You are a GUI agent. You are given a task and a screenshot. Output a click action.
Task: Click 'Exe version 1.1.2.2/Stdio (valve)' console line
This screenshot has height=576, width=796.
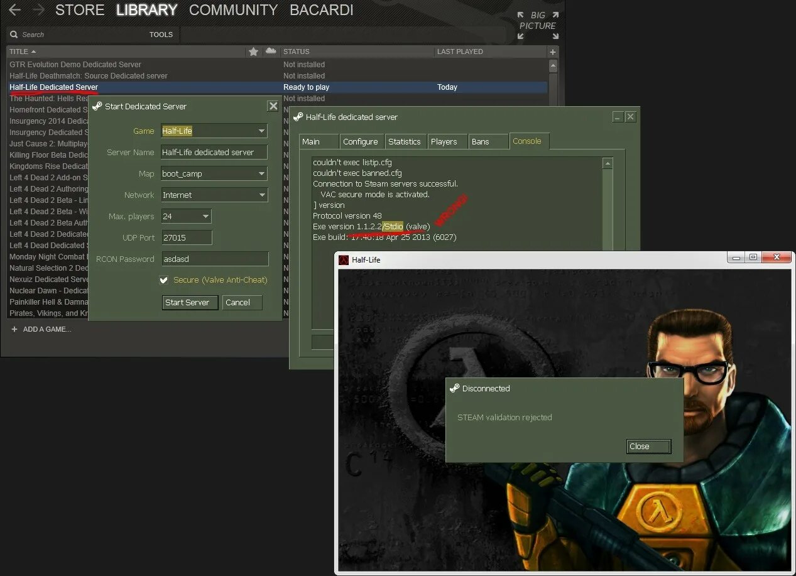(371, 227)
